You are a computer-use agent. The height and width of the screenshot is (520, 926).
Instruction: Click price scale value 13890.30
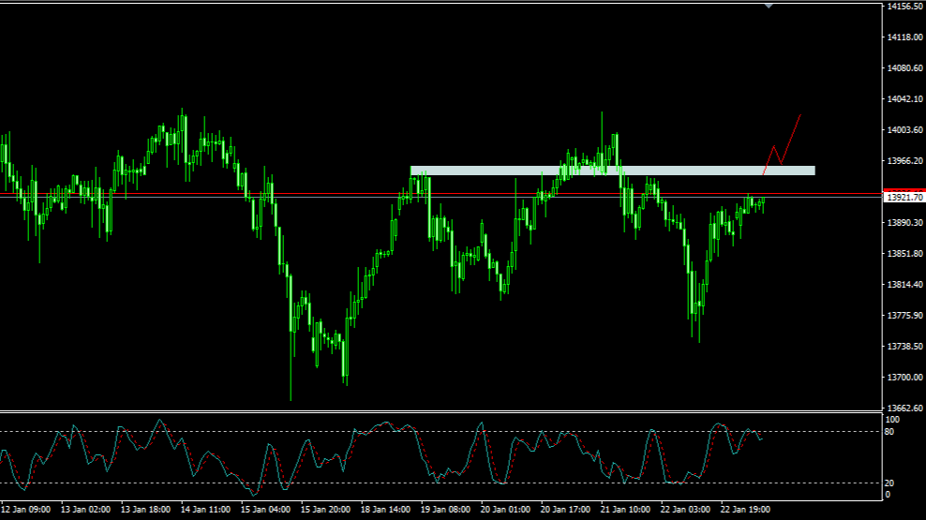(x=904, y=222)
